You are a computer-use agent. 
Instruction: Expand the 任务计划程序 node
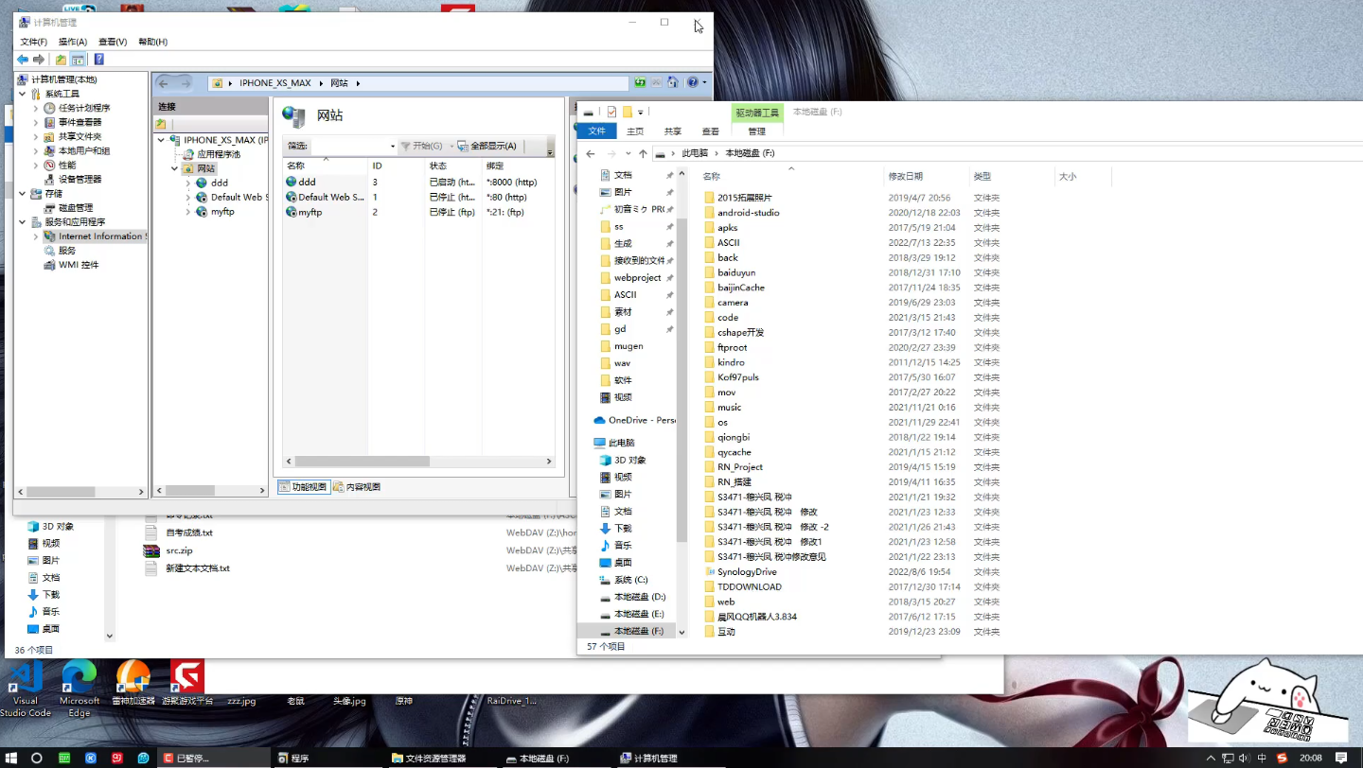pyautogui.click(x=36, y=108)
